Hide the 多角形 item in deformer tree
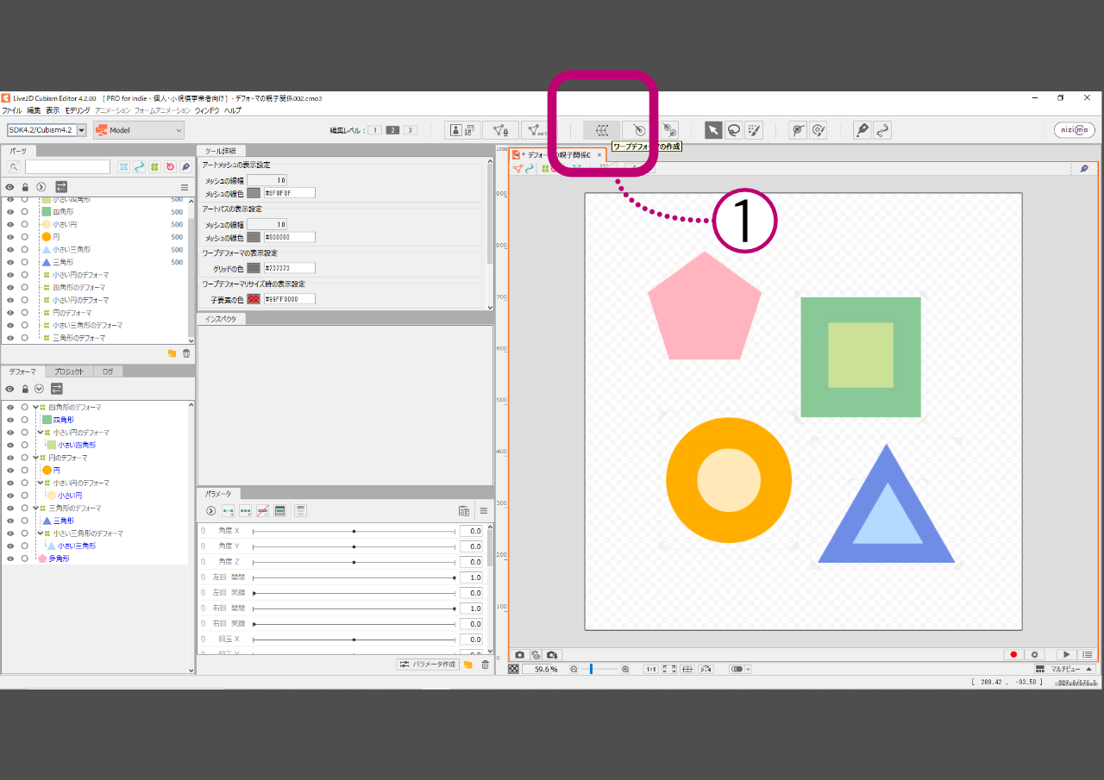The image size is (1104, 780). coord(10,558)
